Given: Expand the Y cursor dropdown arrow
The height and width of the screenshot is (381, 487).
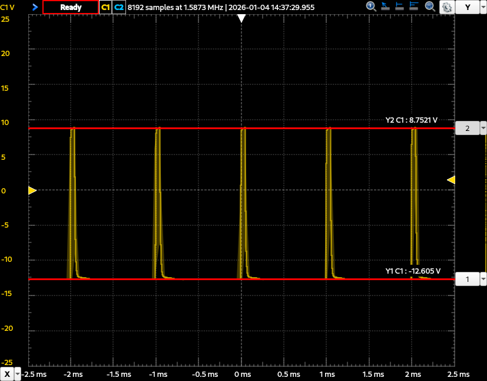Looking at the screenshot, I should [x=483, y=7].
